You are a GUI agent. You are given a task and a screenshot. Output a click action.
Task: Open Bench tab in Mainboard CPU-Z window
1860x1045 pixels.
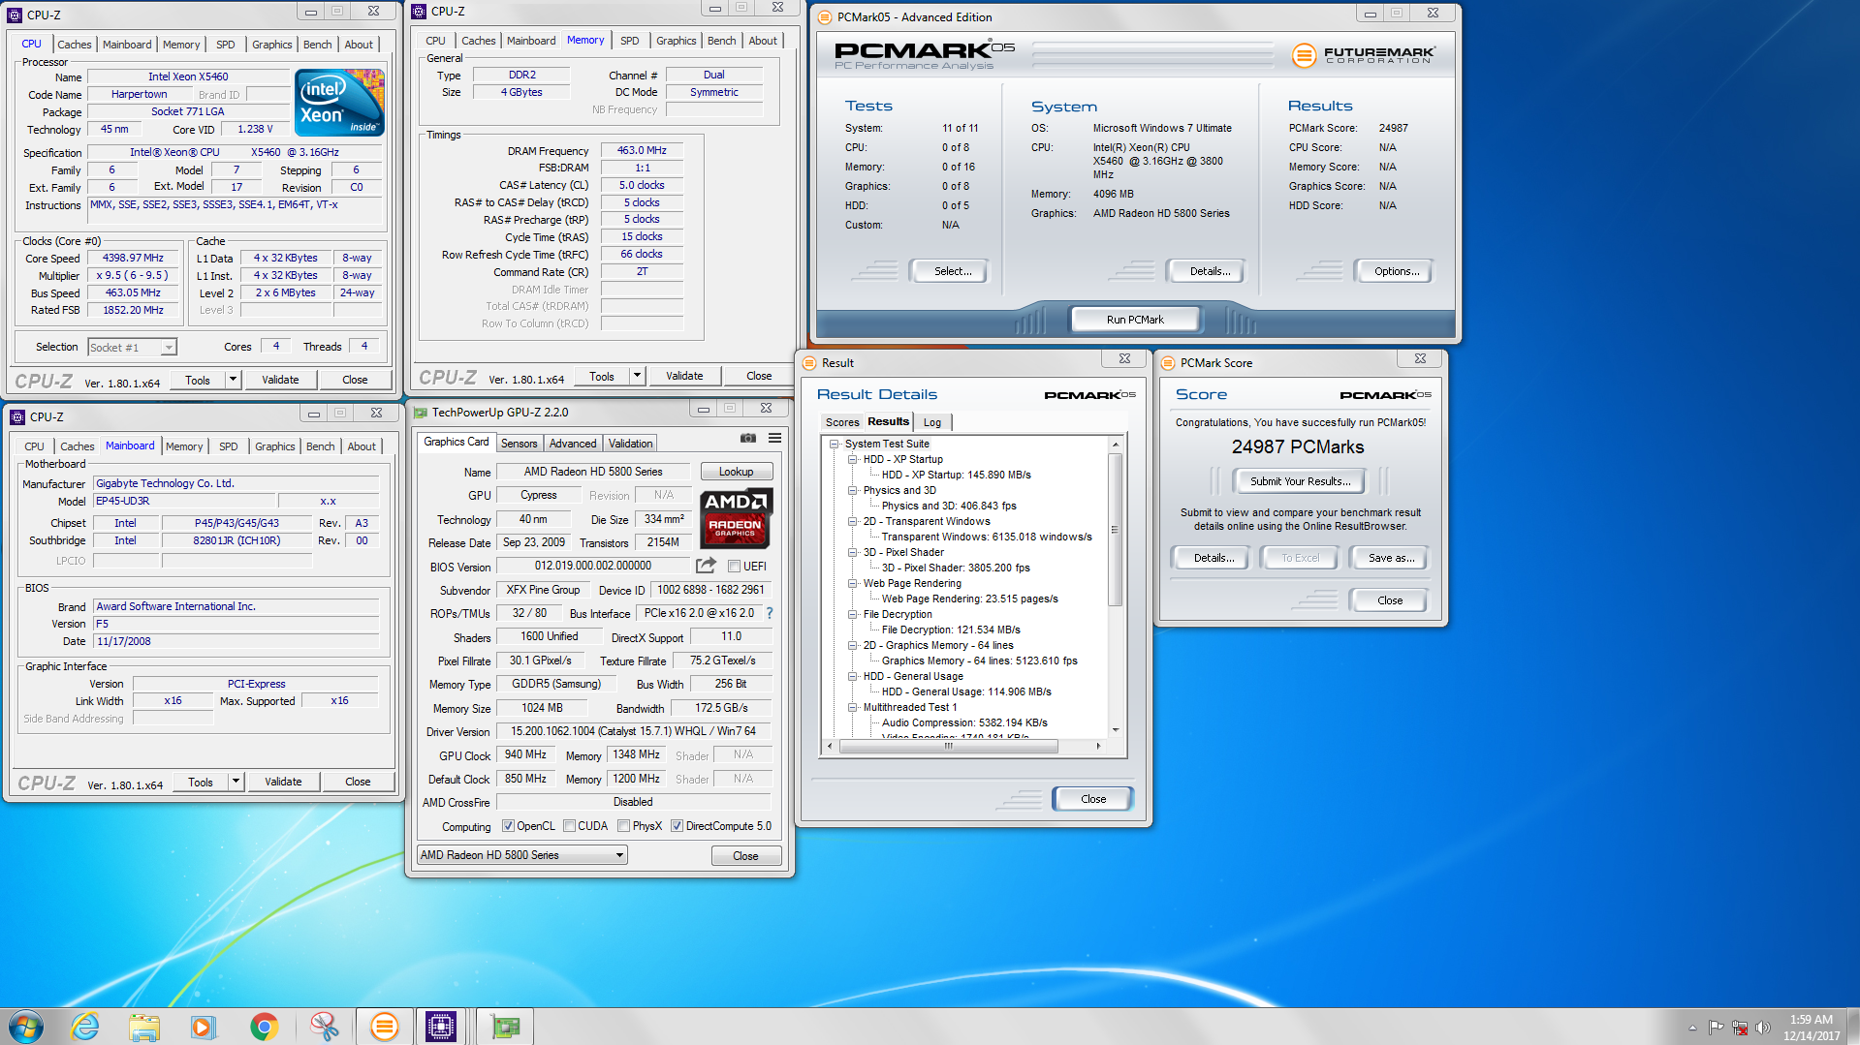(320, 446)
